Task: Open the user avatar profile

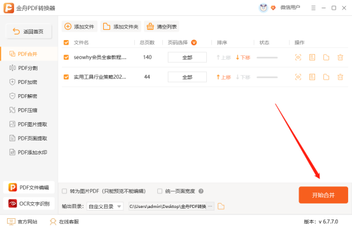Action: (263, 8)
